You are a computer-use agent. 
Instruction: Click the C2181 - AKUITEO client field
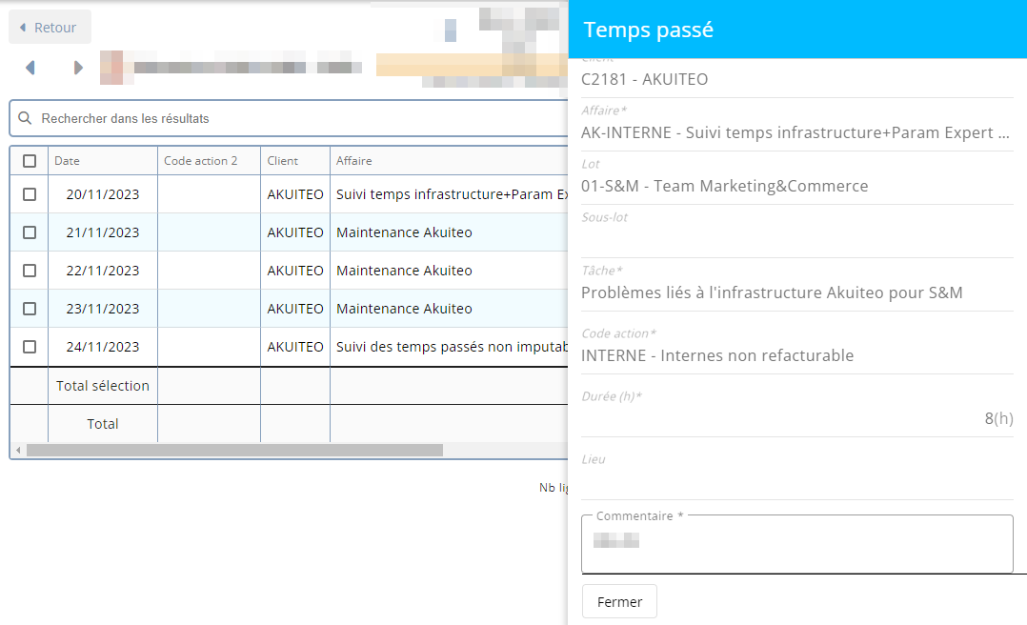[797, 79]
